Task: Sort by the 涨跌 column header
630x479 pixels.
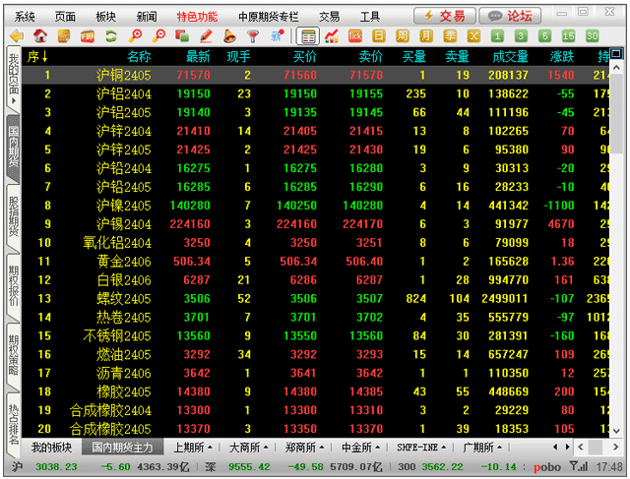Action: click(x=562, y=57)
